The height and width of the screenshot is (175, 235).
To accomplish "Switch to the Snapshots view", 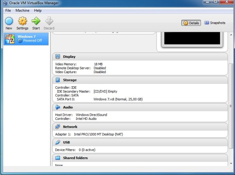I will tap(215, 23).
